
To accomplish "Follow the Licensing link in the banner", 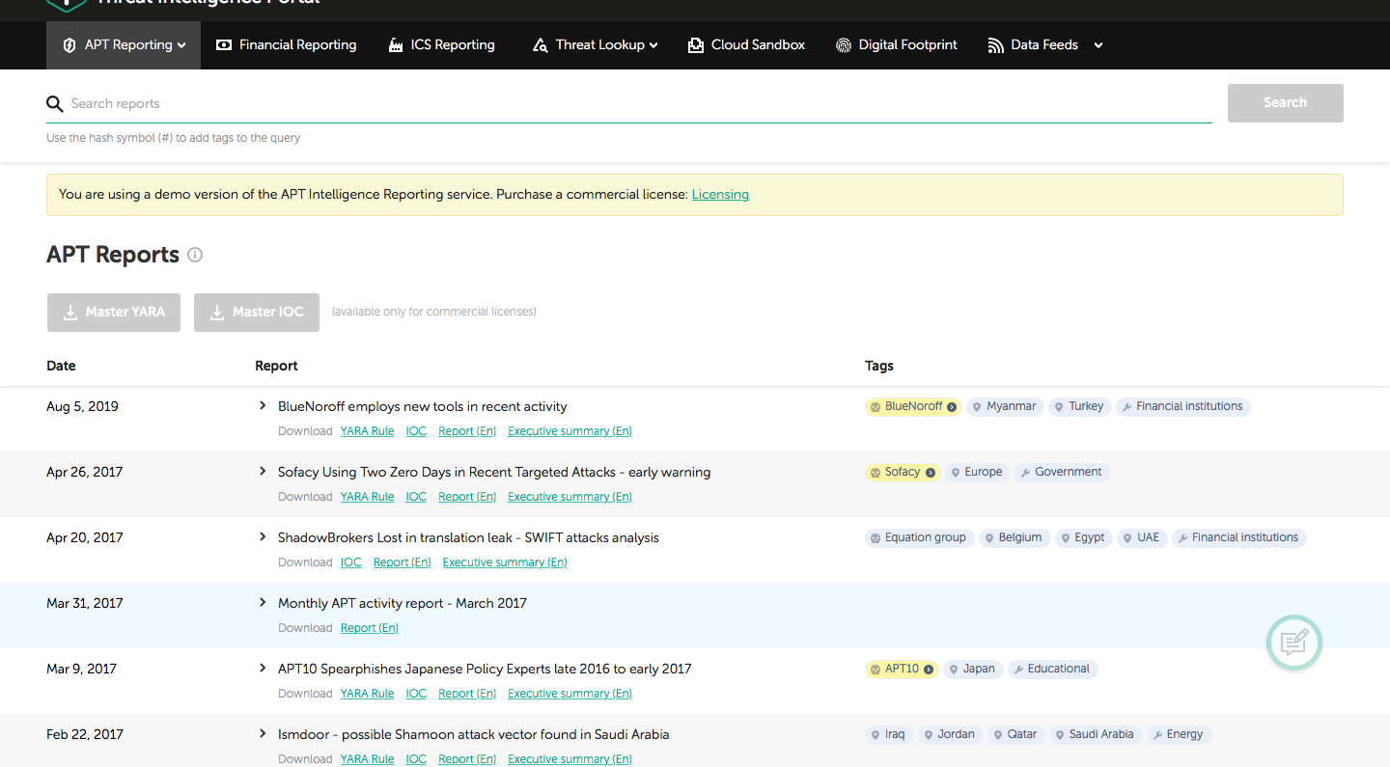I will [x=720, y=195].
